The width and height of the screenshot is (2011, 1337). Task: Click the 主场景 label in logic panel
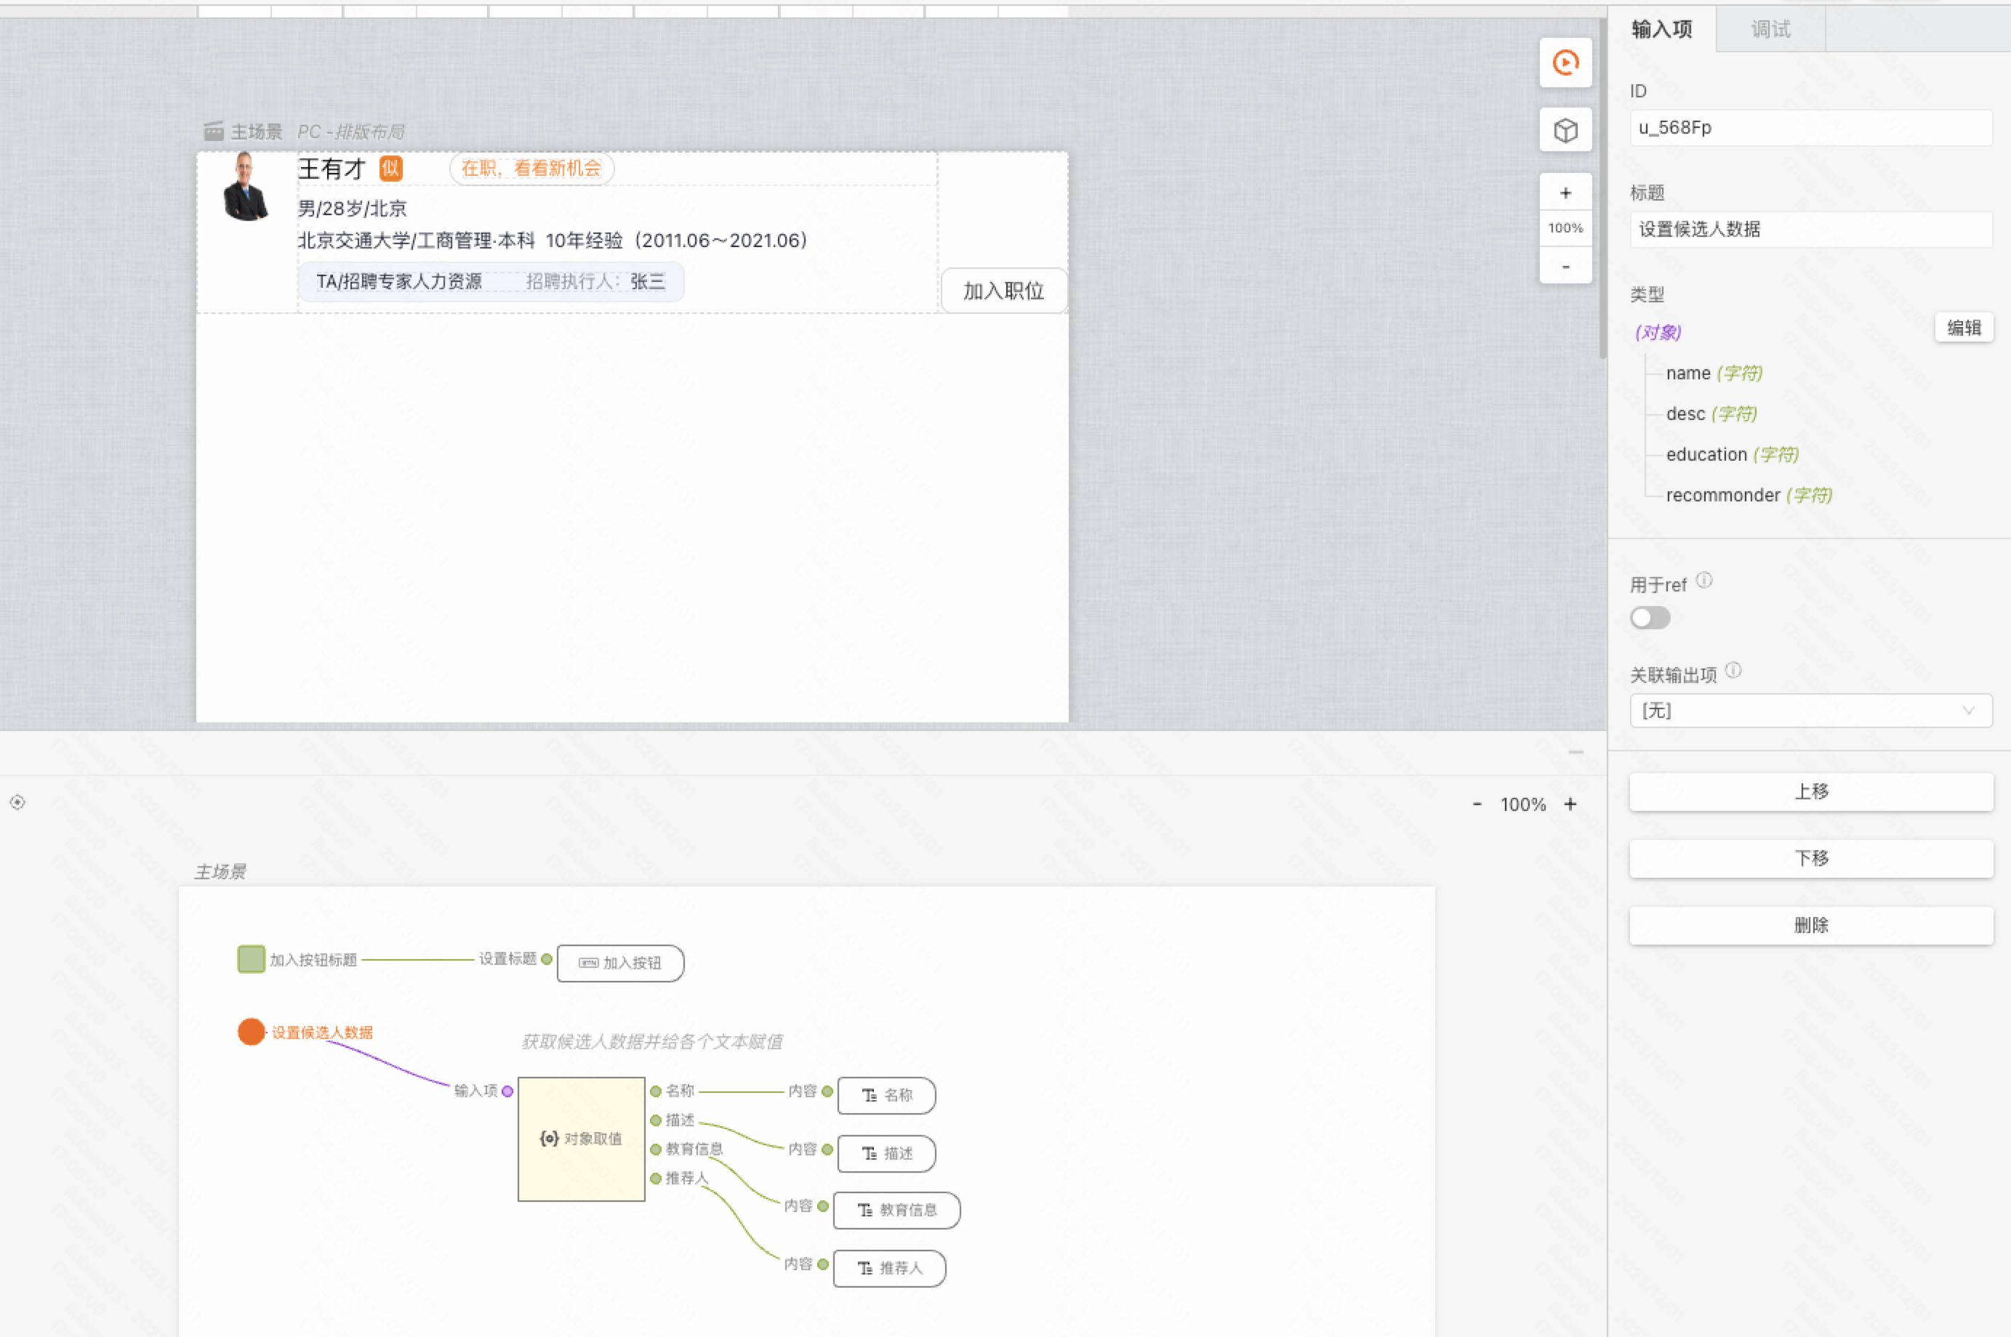[220, 871]
